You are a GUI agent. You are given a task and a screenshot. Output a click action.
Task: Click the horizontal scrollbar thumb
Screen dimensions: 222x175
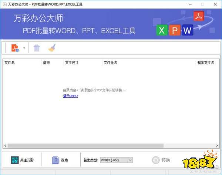click(85, 145)
